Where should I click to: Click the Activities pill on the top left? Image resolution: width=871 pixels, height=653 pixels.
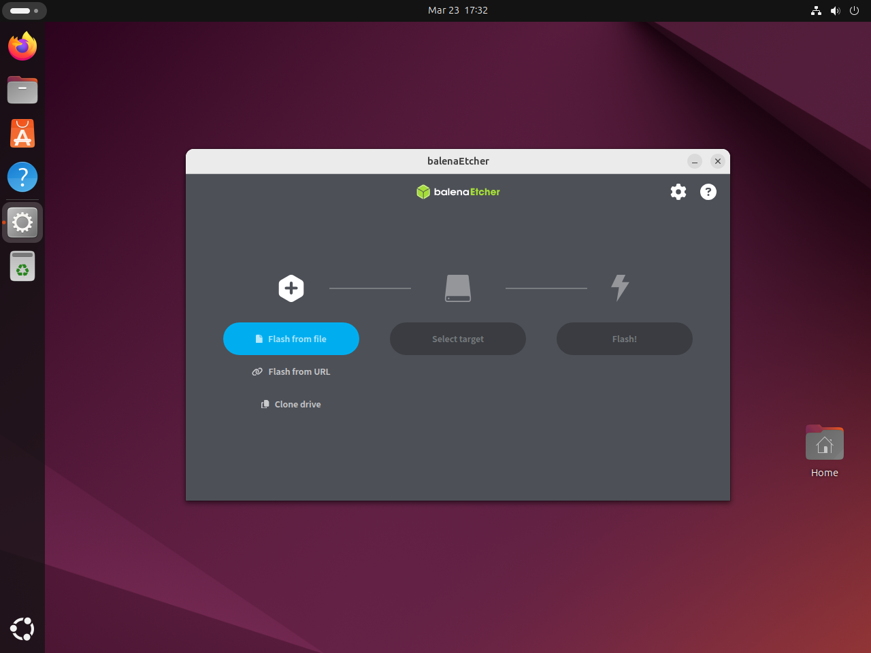(x=24, y=10)
